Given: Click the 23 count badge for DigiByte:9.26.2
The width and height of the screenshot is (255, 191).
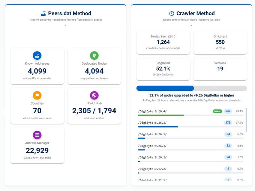Looking at the screenshot, I should (228, 157).
